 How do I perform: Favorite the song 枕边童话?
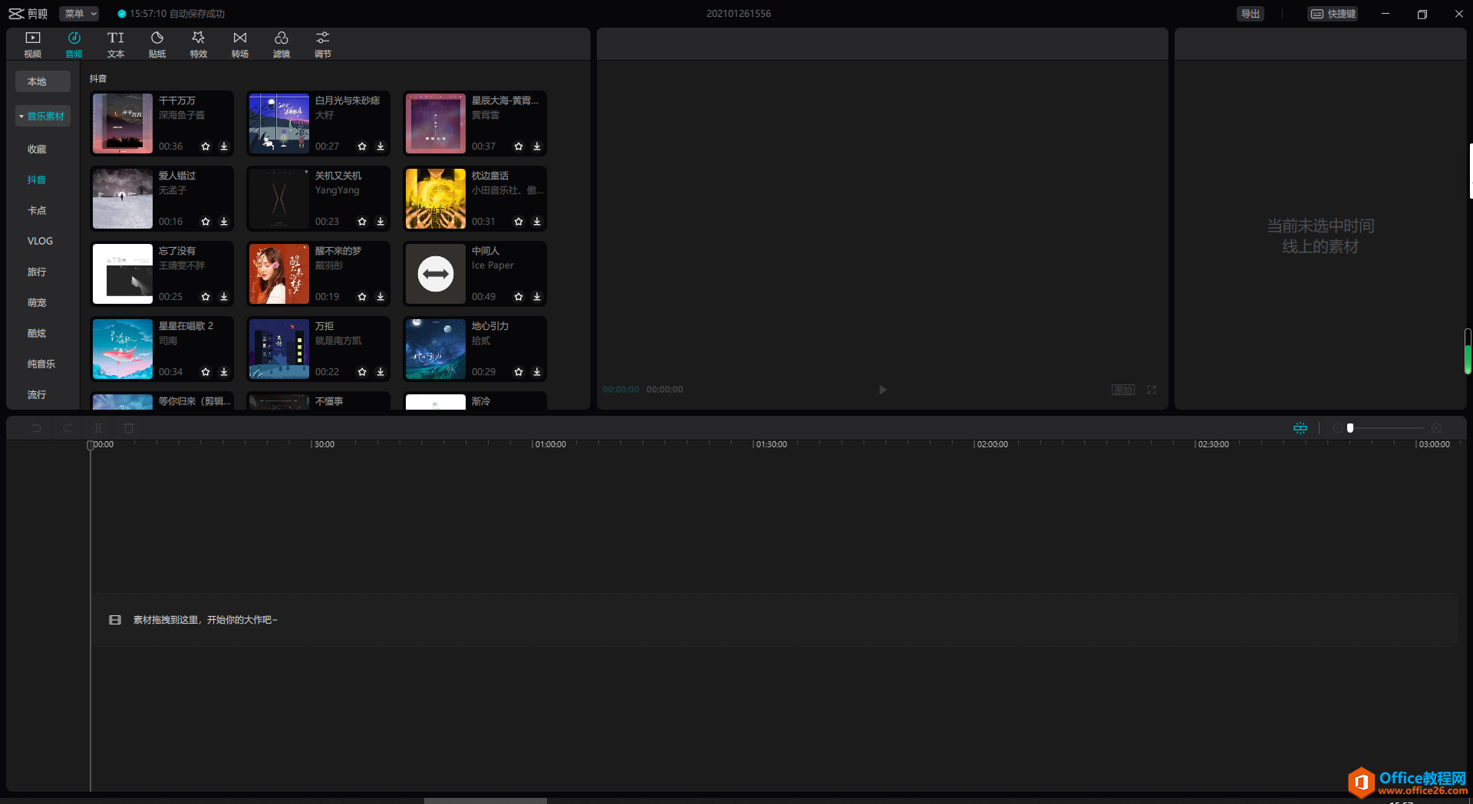click(519, 222)
